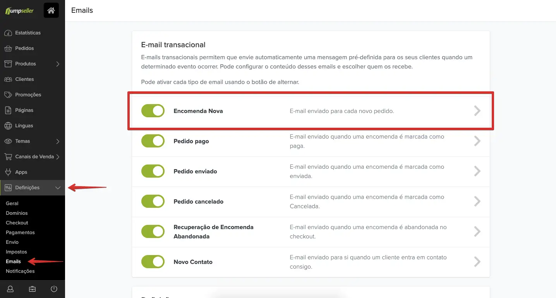Screen dimensions: 556x298
Task: Open Estatísticas via its gauge icon
Action: pyautogui.click(x=8, y=33)
